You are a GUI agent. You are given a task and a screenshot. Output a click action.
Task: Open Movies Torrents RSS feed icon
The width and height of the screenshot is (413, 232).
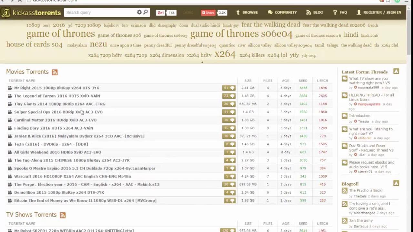coord(55,72)
